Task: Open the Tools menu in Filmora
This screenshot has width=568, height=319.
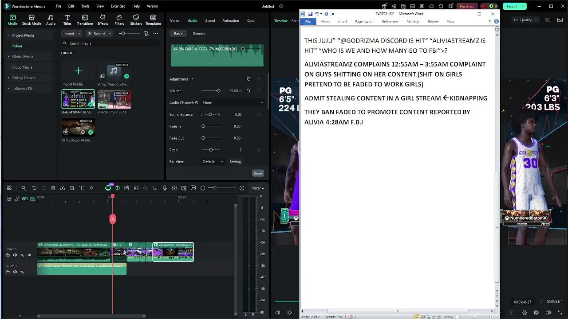Action: click(x=85, y=6)
